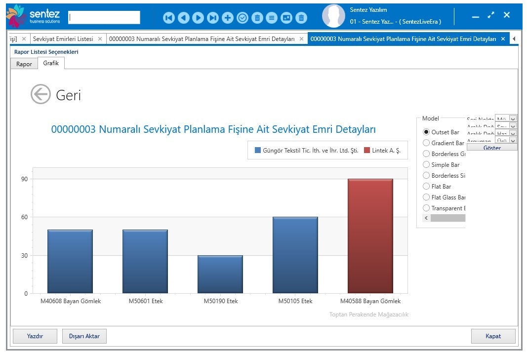Select the Gradient Bar model

click(426, 143)
